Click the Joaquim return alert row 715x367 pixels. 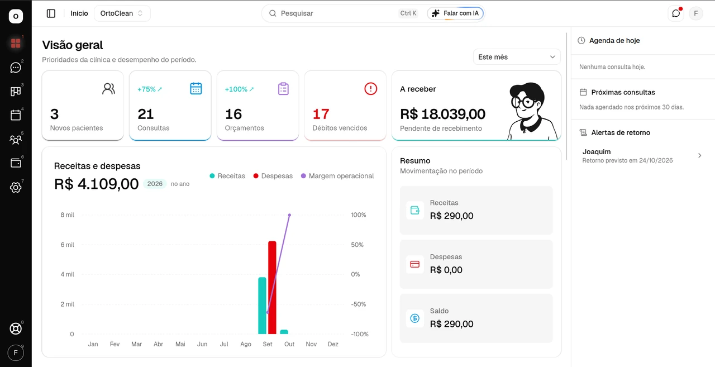click(643, 156)
